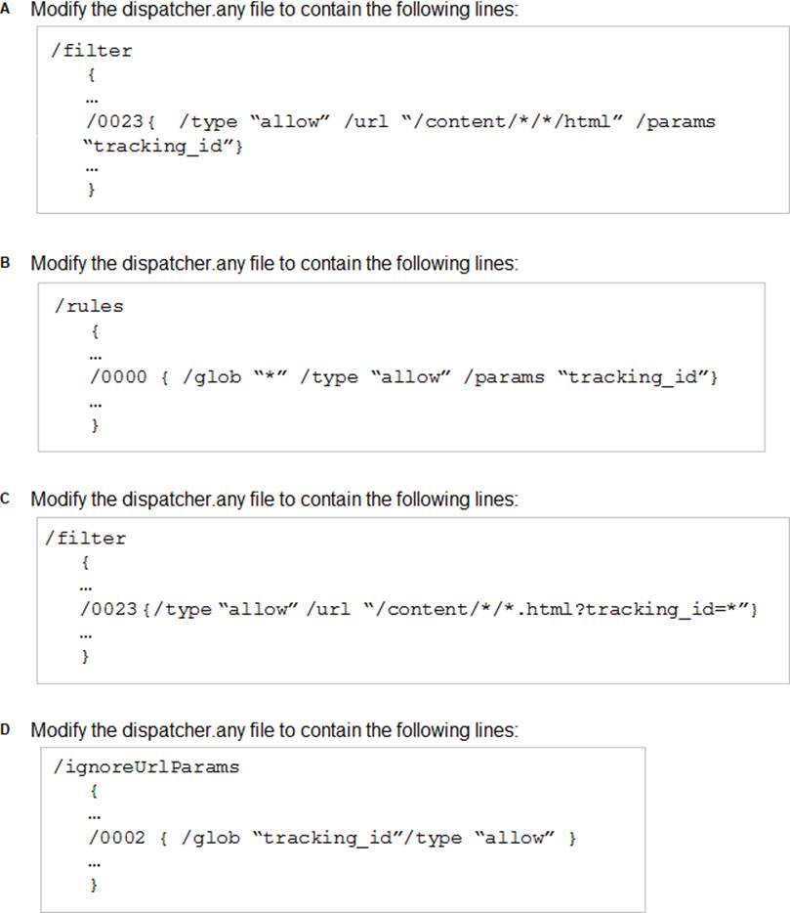790x913 pixels.
Task: Click the /0023 rule with html?tracking_id
Action: (419, 610)
